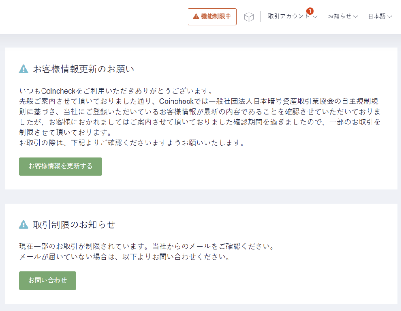
Task: Open the 取引アカウント dropdown menu
Action: (292, 17)
